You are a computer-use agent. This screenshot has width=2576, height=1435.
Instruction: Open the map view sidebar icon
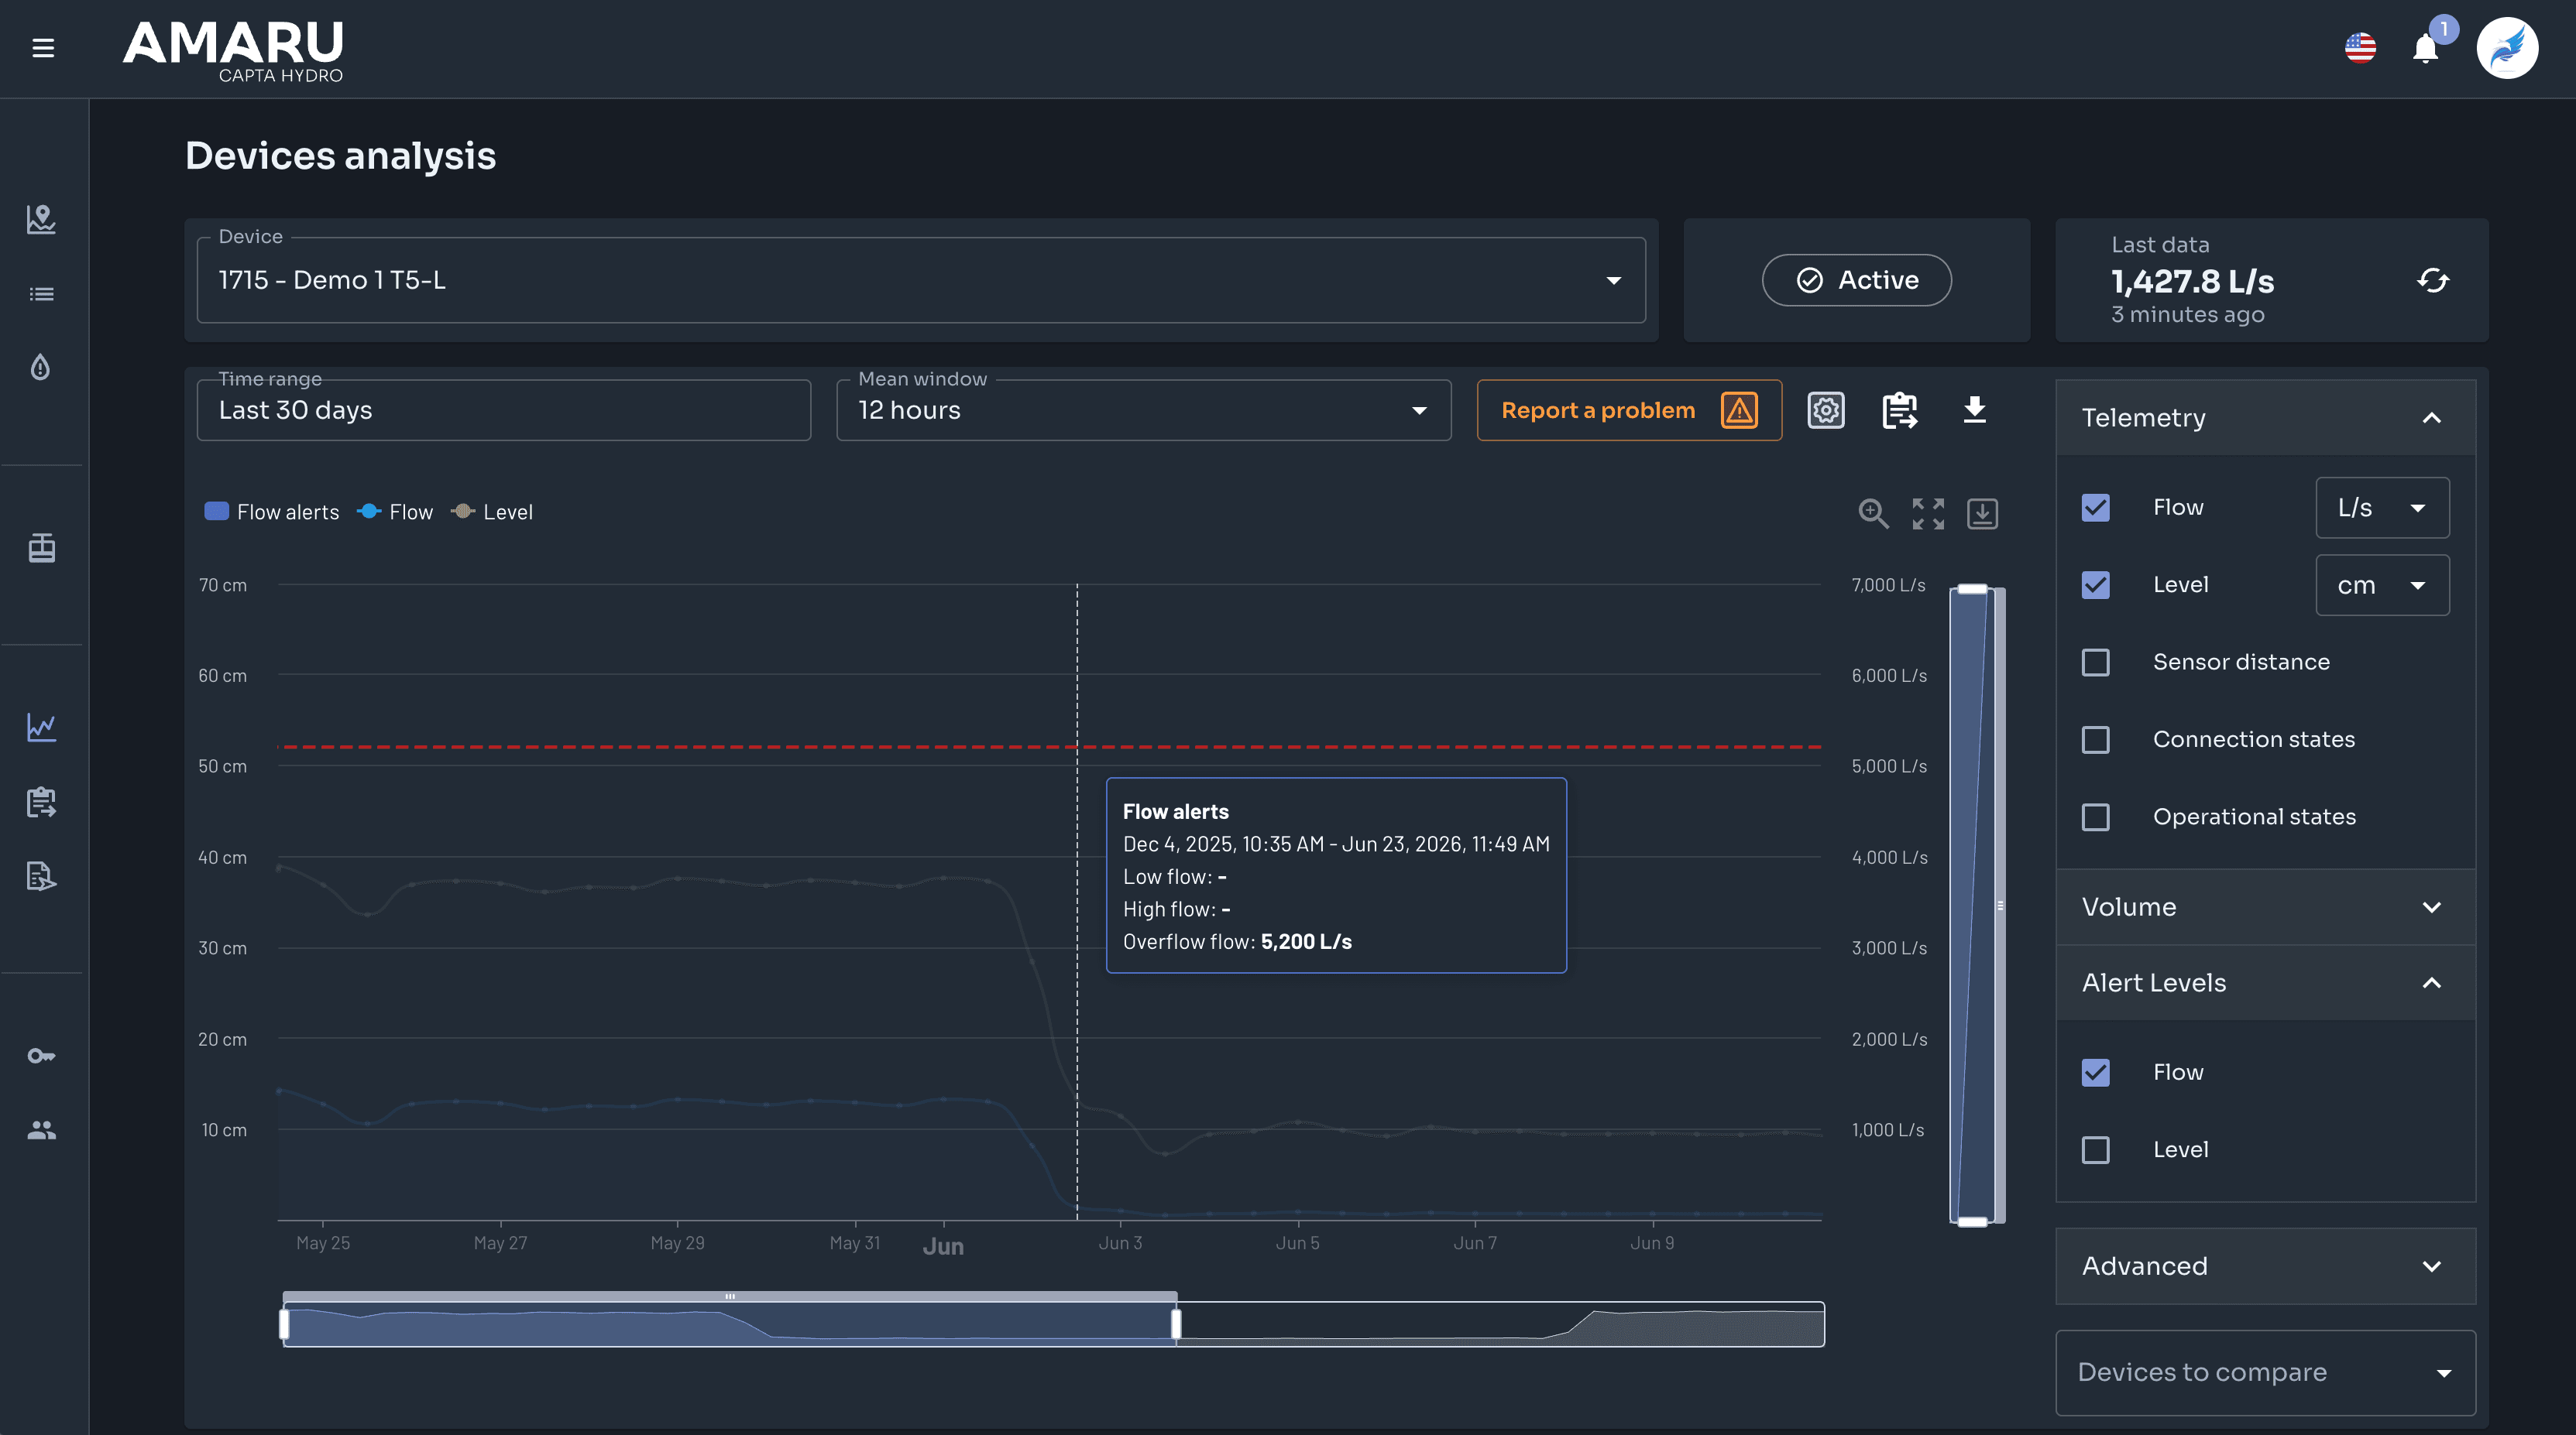41,219
